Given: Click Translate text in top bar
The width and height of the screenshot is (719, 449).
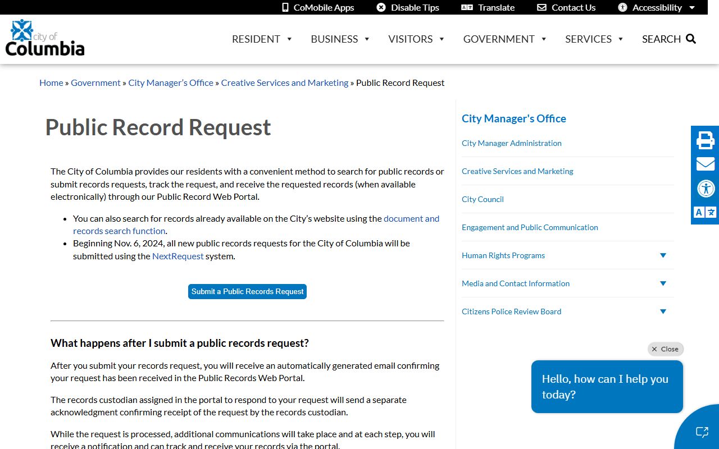Looking at the screenshot, I should [x=497, y=7].
